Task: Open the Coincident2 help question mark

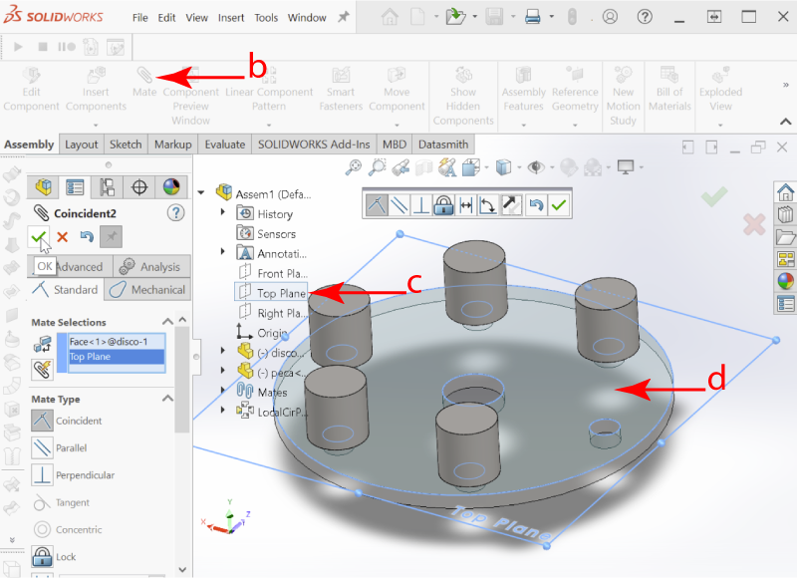Action: [x=176, y=212]
